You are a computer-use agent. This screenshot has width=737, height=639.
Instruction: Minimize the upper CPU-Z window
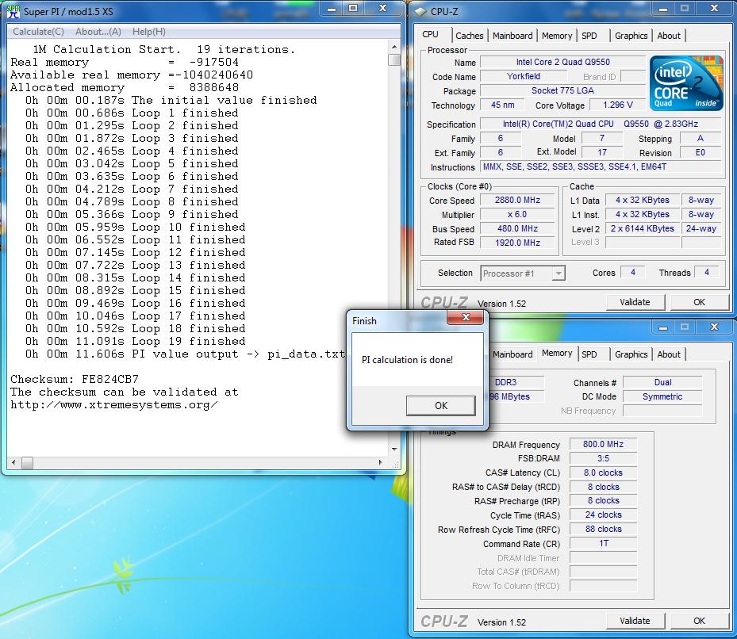(663, 9)
